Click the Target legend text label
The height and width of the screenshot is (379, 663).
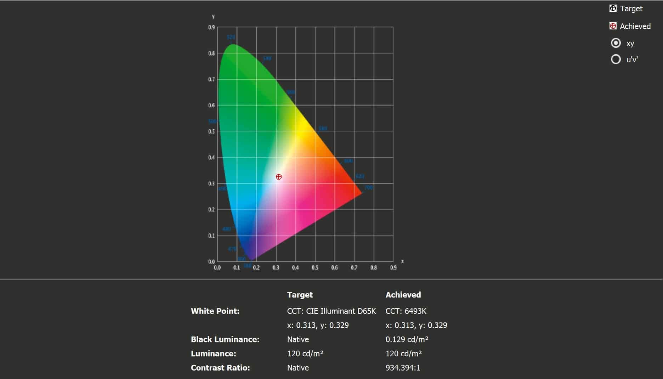pyautogui.click(x=631, y=9)
